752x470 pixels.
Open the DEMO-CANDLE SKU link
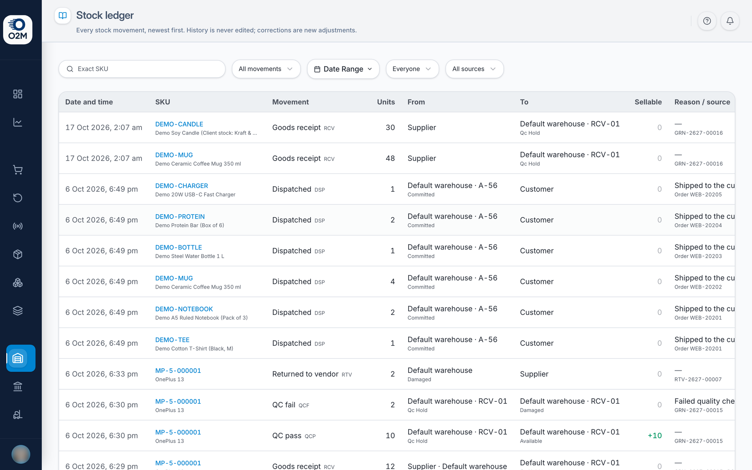pyautogui.click(x=179, y=124)
